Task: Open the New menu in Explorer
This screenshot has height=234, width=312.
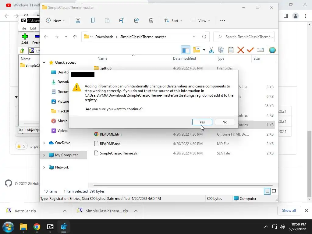Action: point(55,20)
